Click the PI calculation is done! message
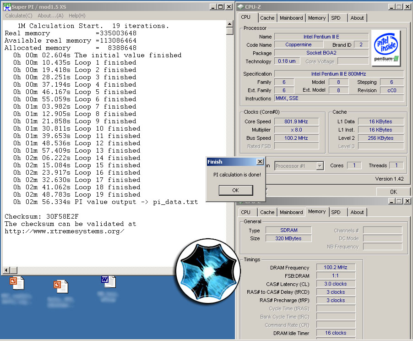 pyautogui.click(x=237, y=175)
